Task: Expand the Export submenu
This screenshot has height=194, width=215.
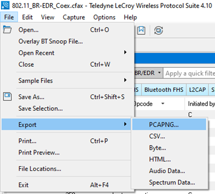Action: (66, 124)
